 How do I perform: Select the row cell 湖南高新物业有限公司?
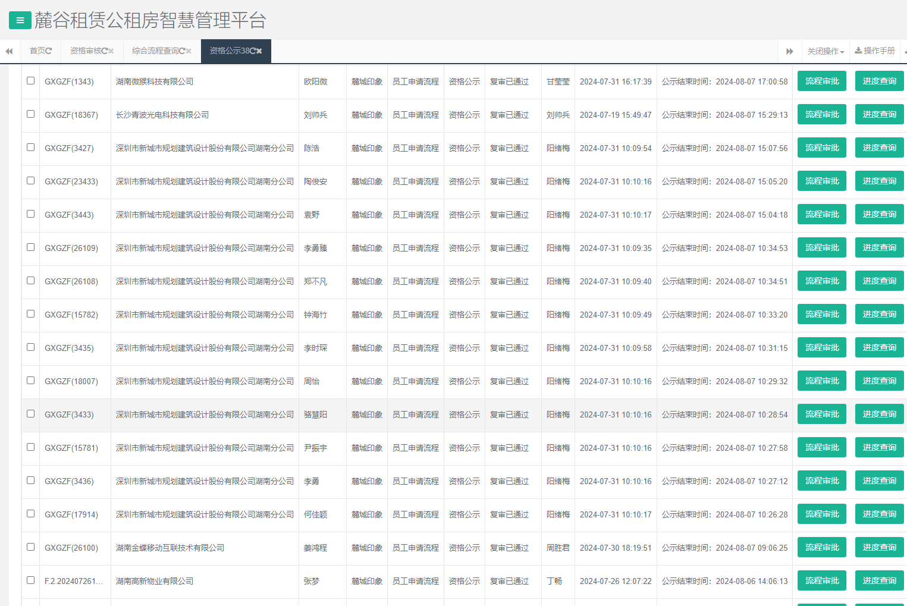tap(155, 581)
